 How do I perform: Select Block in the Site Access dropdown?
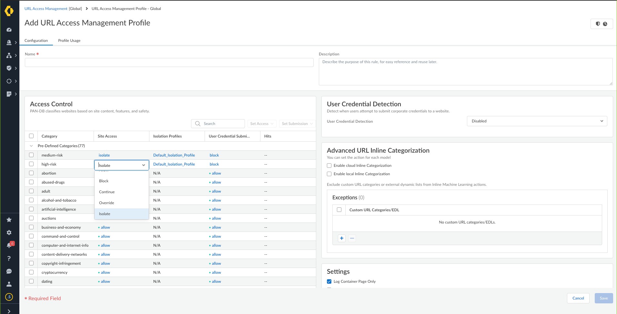104,181
